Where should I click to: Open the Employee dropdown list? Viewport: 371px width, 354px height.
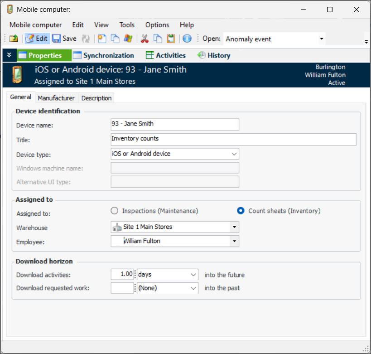tap(234, 241)
